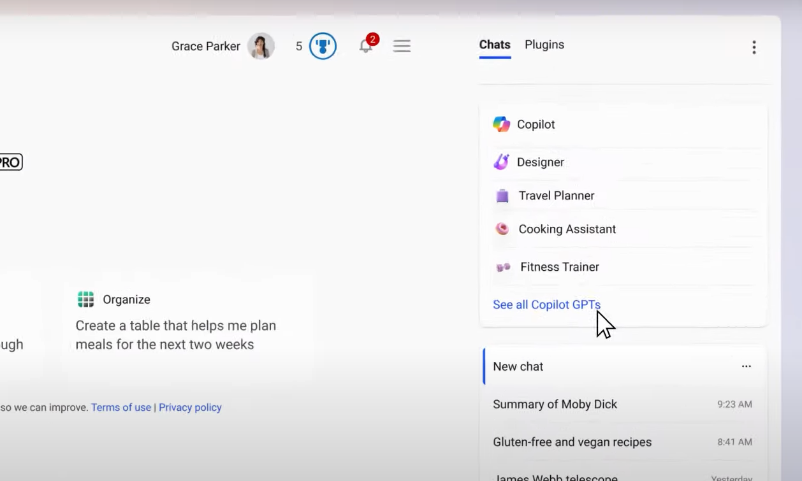Select the Chats tab

click(495, 45)
